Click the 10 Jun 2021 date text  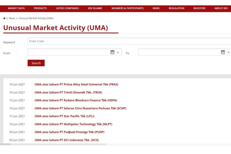coord(17,124)
